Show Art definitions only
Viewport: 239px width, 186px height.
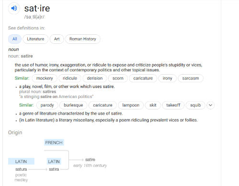tap(57, 39)
